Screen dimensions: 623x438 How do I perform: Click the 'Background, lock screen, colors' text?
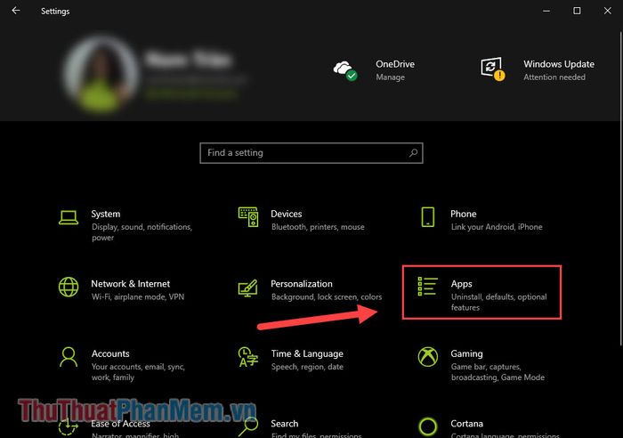click(x=327, y=297)
